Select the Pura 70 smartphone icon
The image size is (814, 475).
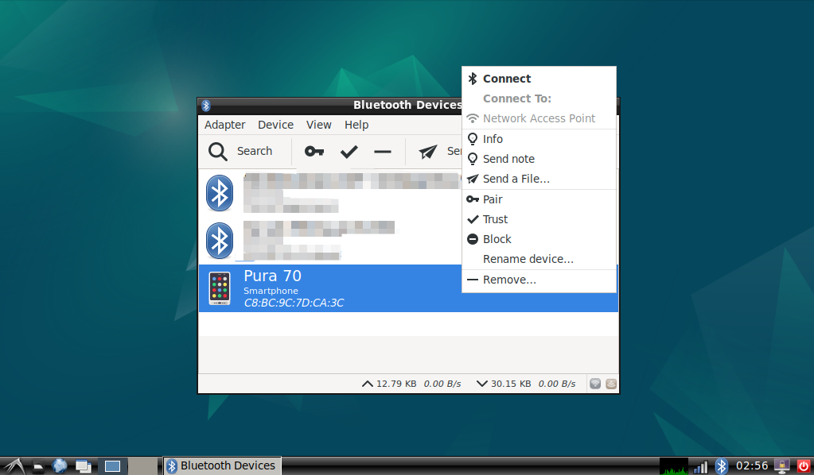pyautogui.click(x=220, y=288)
